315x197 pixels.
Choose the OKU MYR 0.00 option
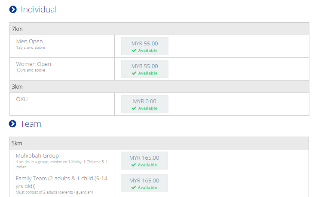point(145,104)
